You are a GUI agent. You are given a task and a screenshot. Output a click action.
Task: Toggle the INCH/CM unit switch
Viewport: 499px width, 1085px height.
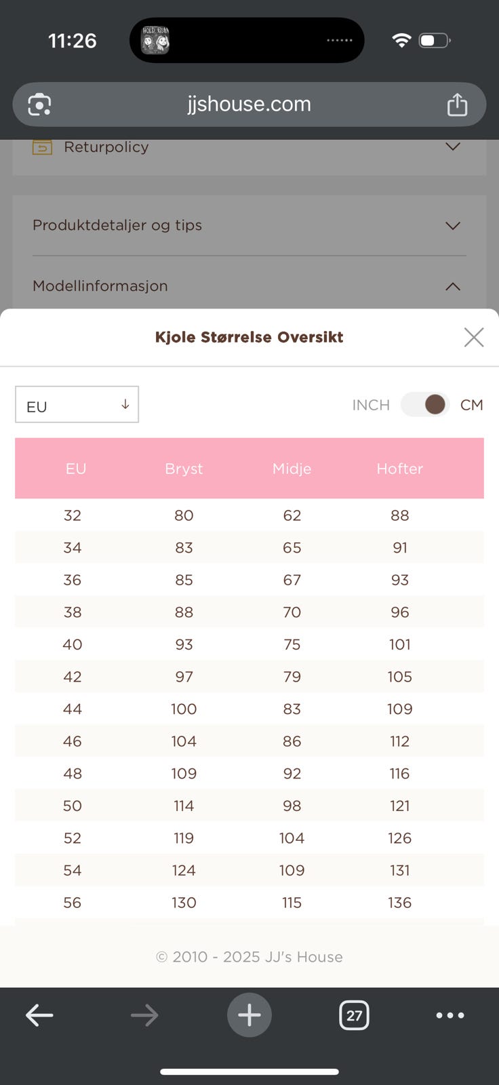coord(425,405)
